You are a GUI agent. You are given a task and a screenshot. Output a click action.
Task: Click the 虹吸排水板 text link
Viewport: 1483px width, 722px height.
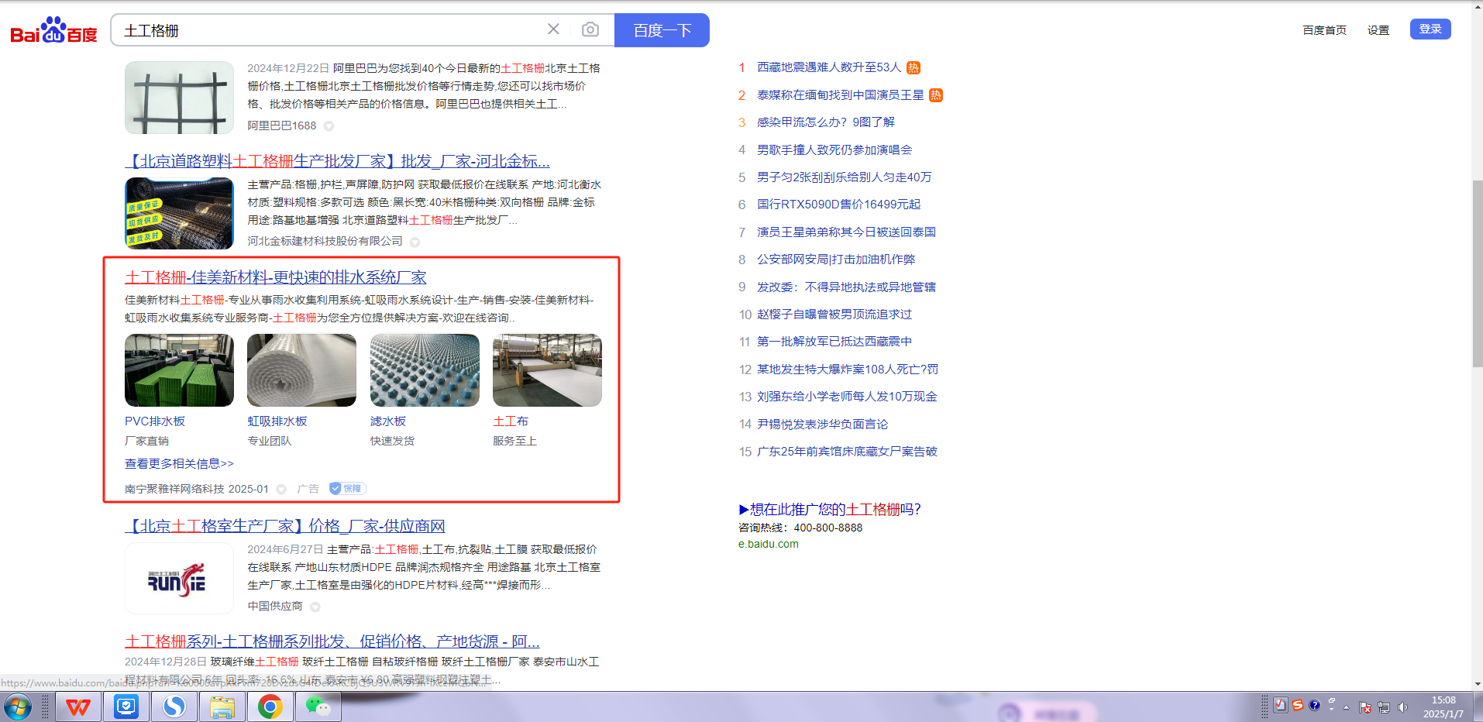[277, 421]
